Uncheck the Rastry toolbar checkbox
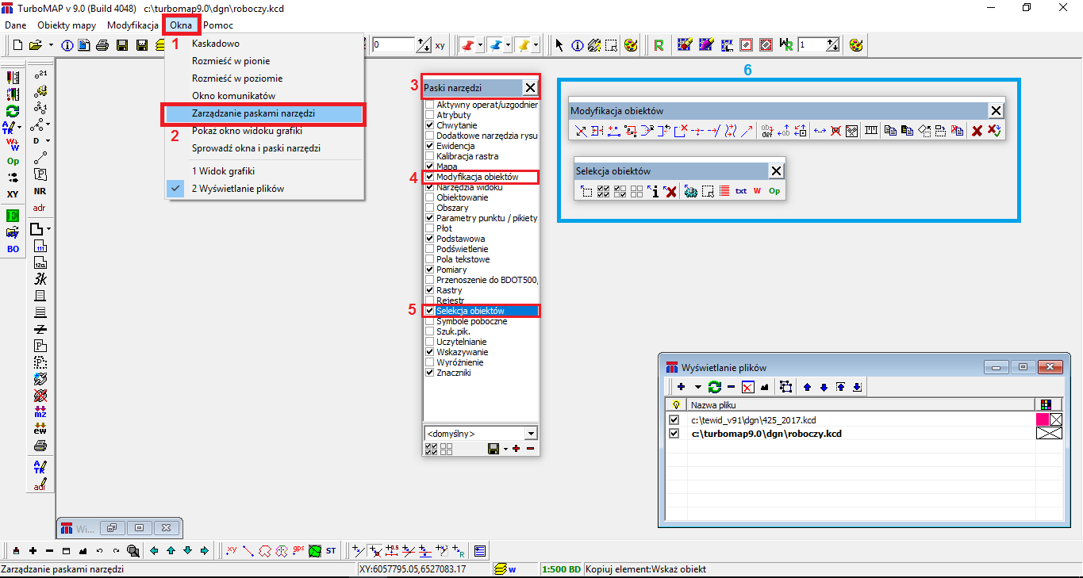This screenshot has width=1083, height=578. click(429, 290)
